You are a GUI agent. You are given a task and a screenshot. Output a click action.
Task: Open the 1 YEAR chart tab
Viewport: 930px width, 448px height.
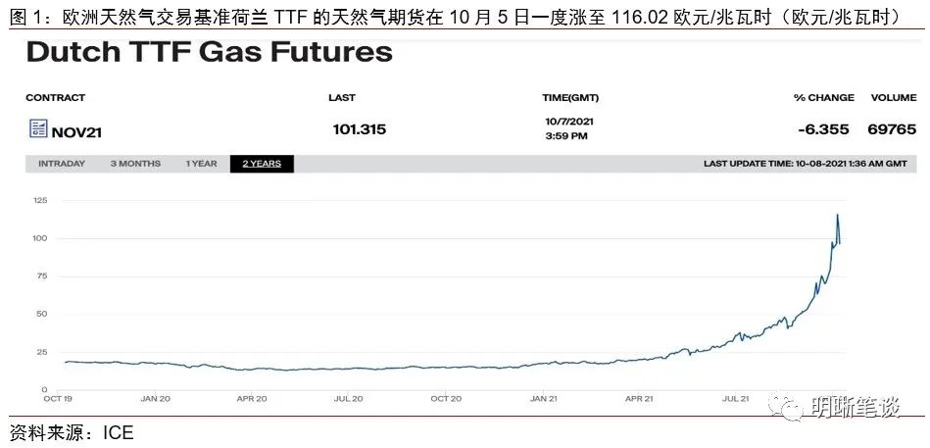click(x=201, y=164)
